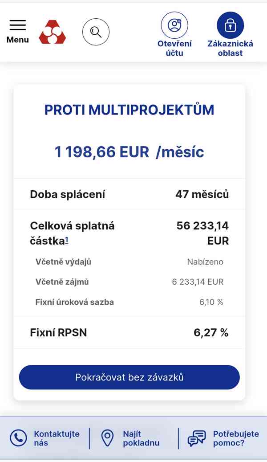Viewport: 267px width, 462px height.
Task: Open the hamburger Menu icon
Action: (18, 25)
